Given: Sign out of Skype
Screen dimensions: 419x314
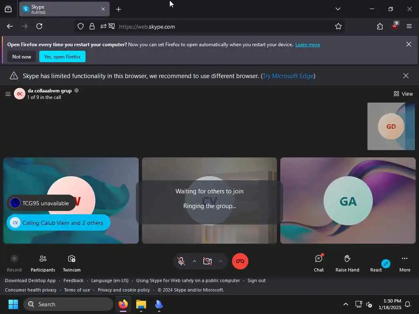Looking at the screenshot, I should tap(256, 280).
